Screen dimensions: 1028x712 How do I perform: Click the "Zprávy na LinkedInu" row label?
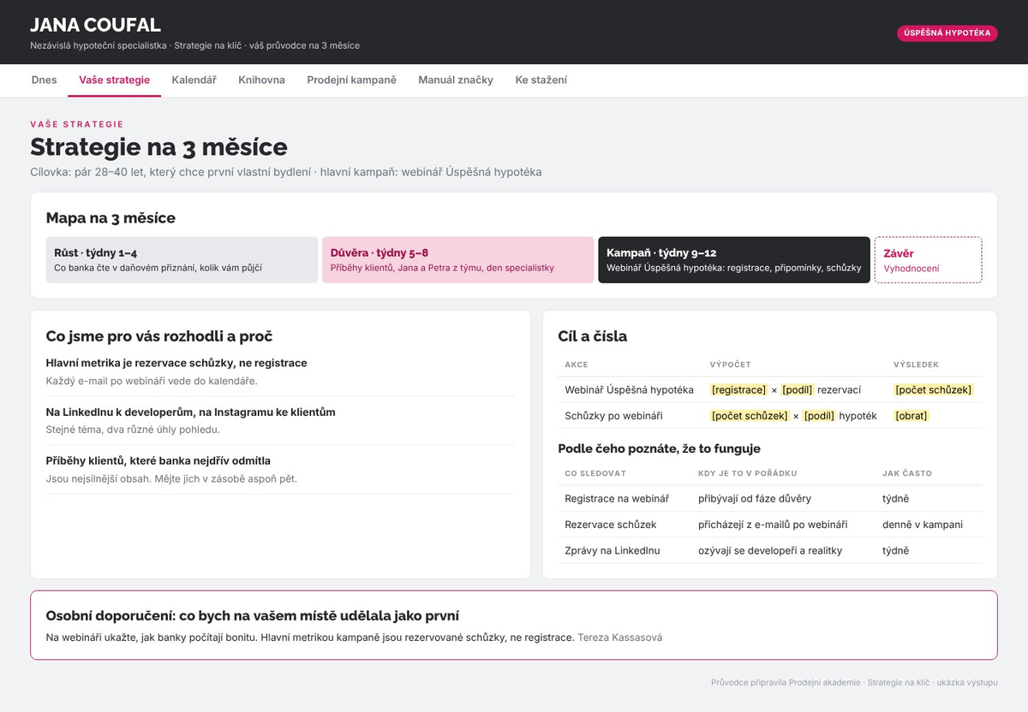[x=613, y=550]
